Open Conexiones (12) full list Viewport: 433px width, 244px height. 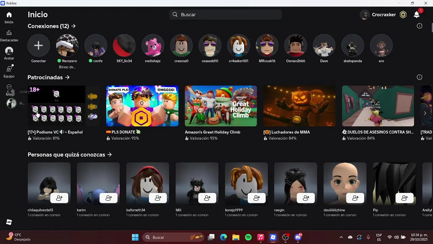tap(52, 26)
